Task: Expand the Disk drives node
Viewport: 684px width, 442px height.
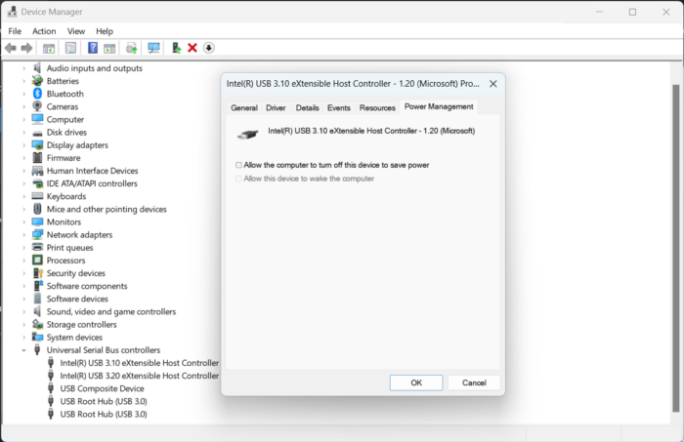Action: pos(24,132)
